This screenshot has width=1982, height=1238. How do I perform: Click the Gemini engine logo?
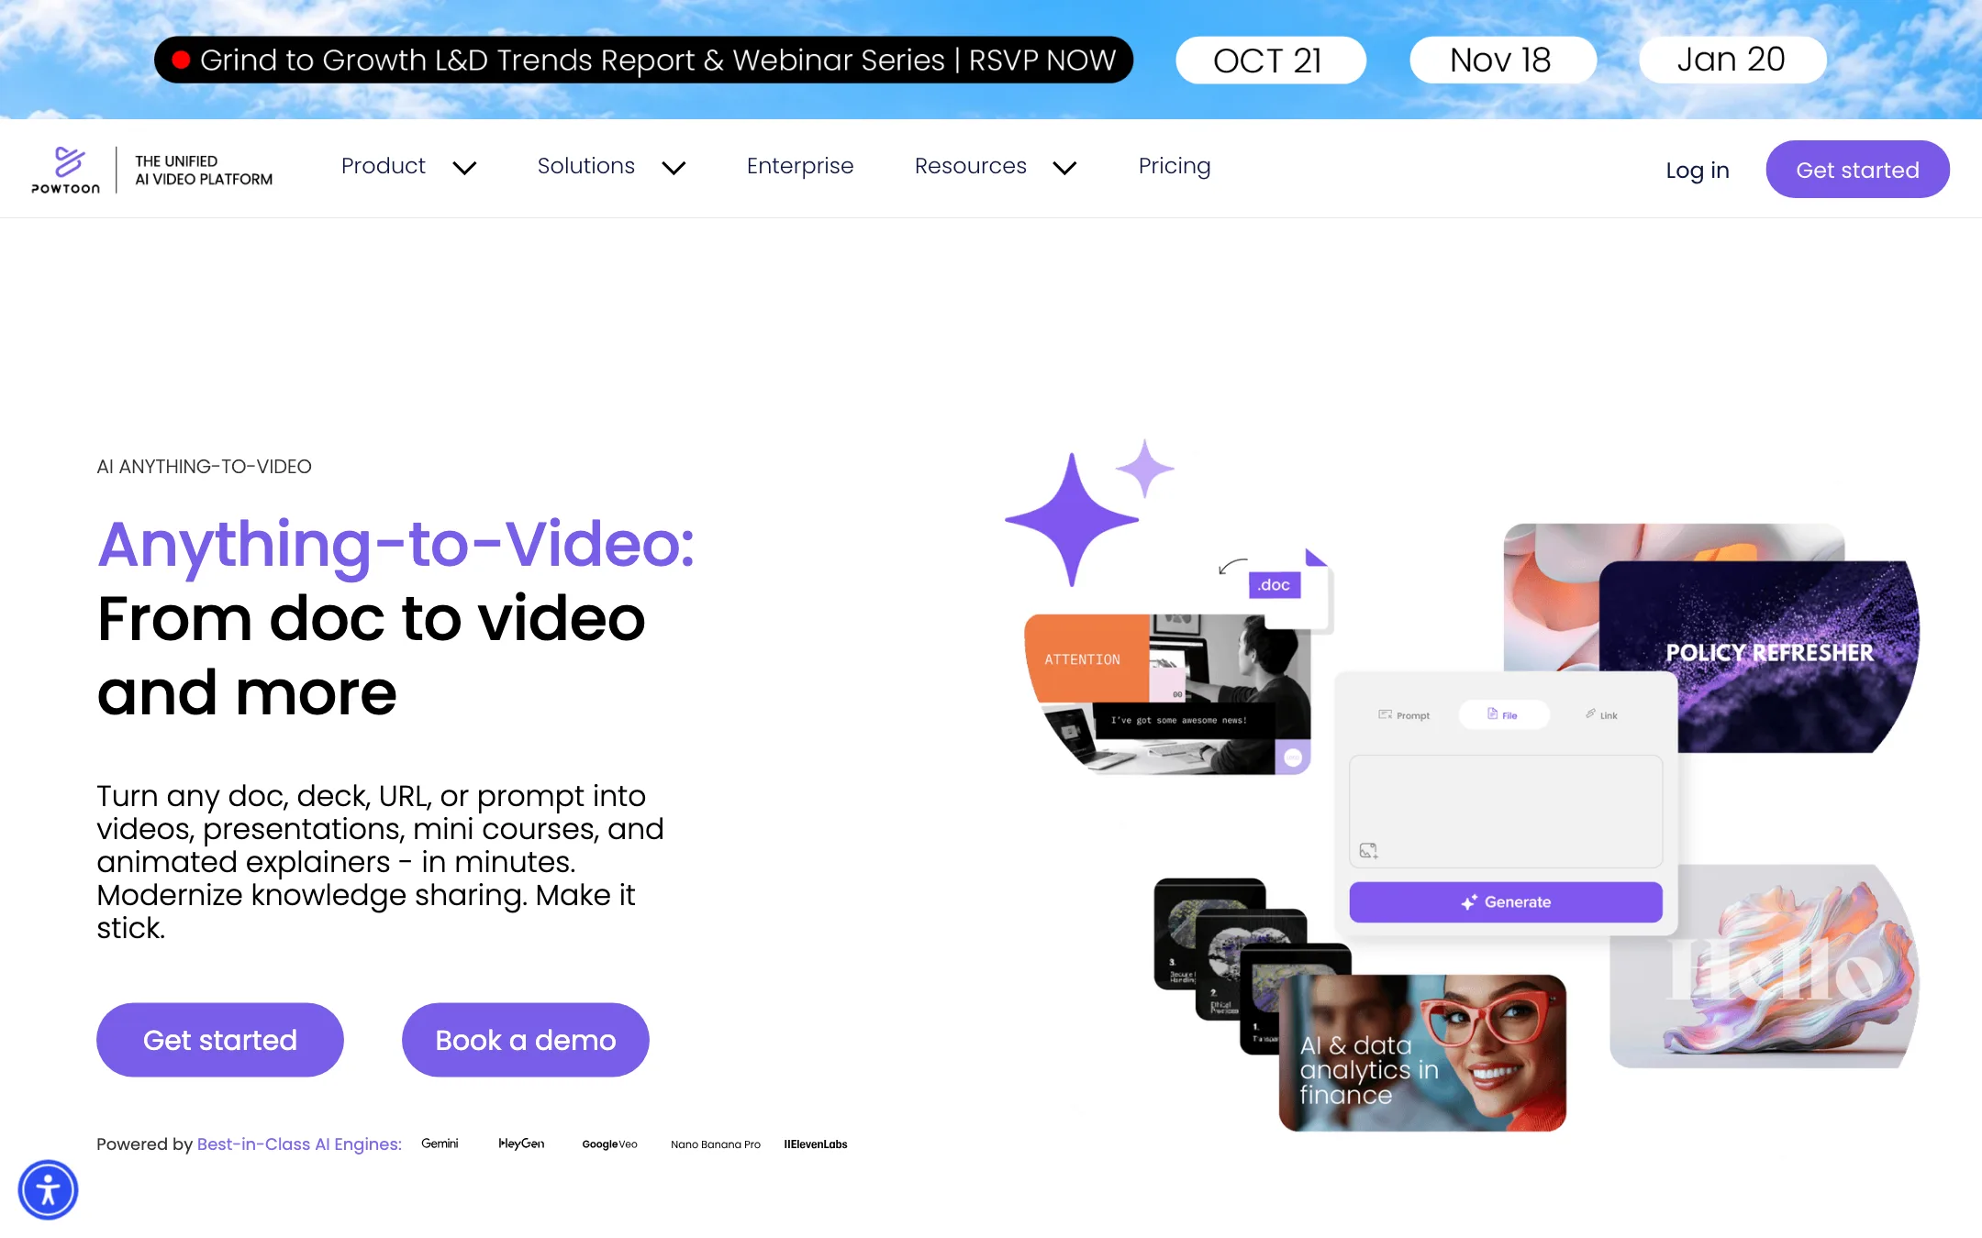pyautogui.click(x=440, y=1144)
